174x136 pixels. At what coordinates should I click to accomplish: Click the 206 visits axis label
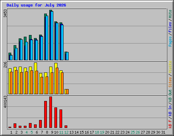tap(5, 65)
